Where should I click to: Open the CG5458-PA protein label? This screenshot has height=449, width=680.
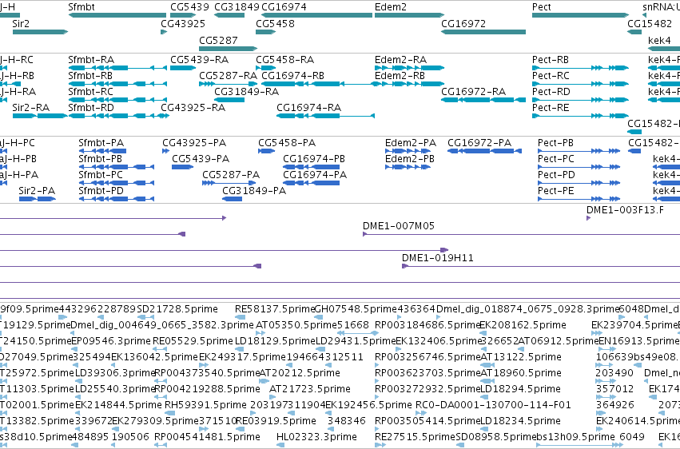click(x=287, y=142)
